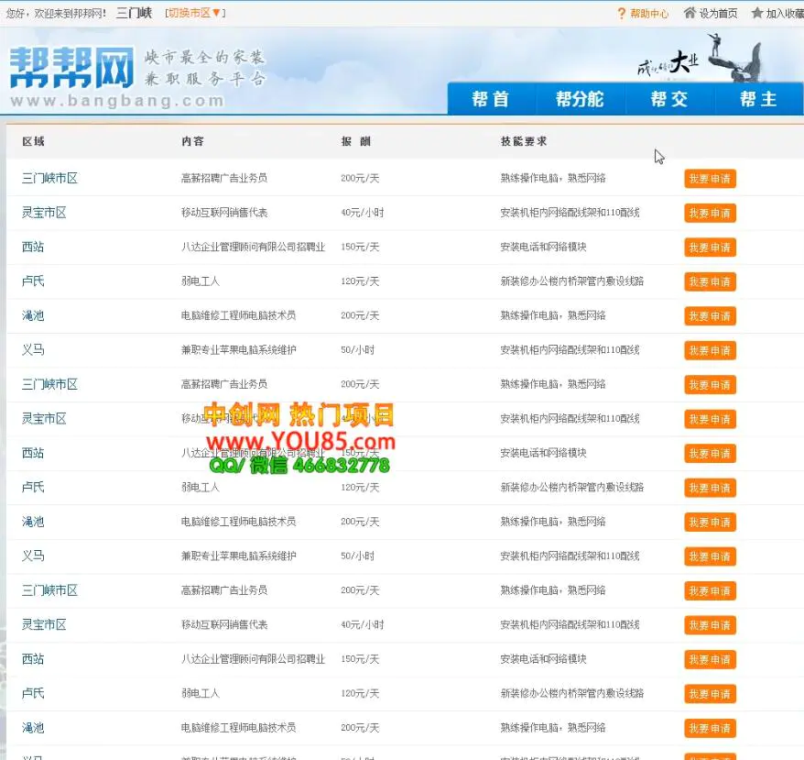Screen dimensions: 804x760
Task: Apply to the first 移动互联网销售代表 job
Action: coord(710,213)
